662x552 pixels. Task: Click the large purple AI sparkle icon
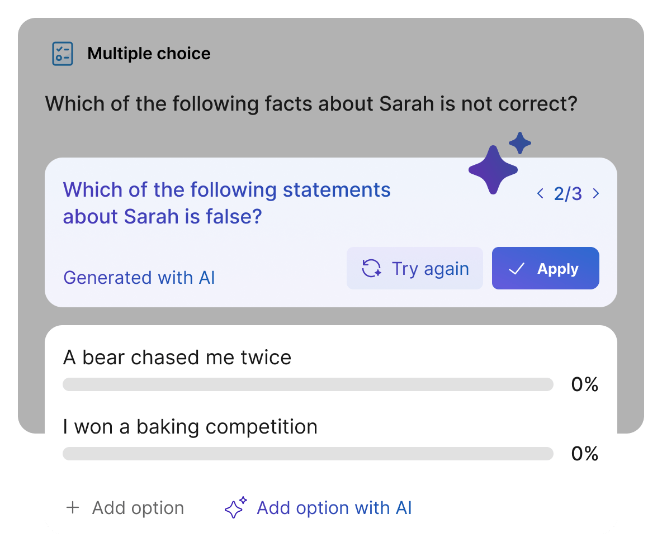pos(493,169)
